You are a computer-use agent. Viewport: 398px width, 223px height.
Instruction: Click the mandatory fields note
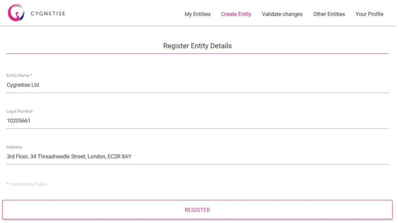pyautogui.click(x=27, y=185)
